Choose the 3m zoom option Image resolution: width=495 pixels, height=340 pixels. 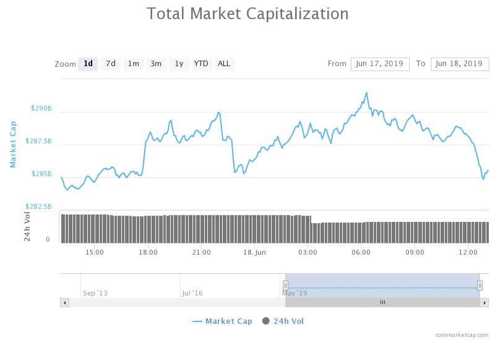coord(156,64)
